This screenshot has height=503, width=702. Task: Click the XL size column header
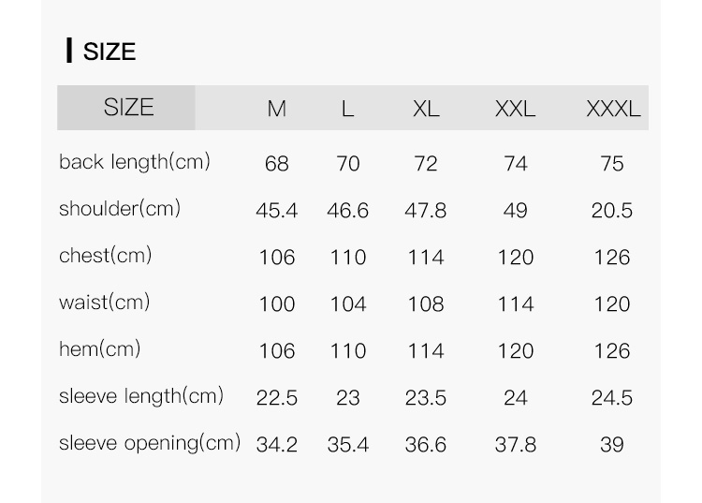click(425, 109)
